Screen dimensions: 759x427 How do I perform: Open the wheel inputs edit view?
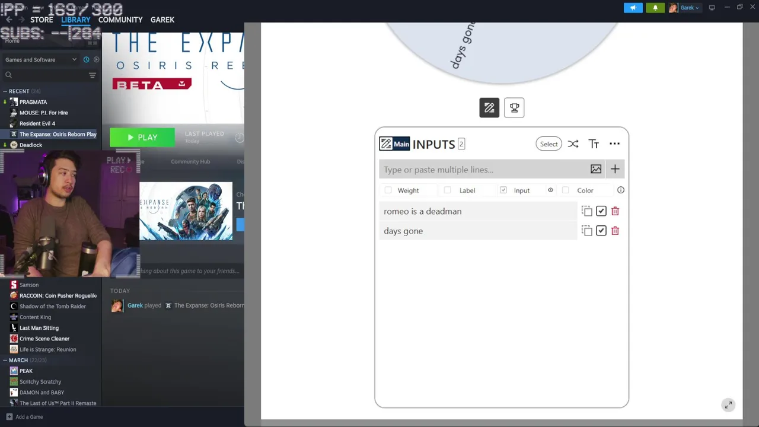489,108
